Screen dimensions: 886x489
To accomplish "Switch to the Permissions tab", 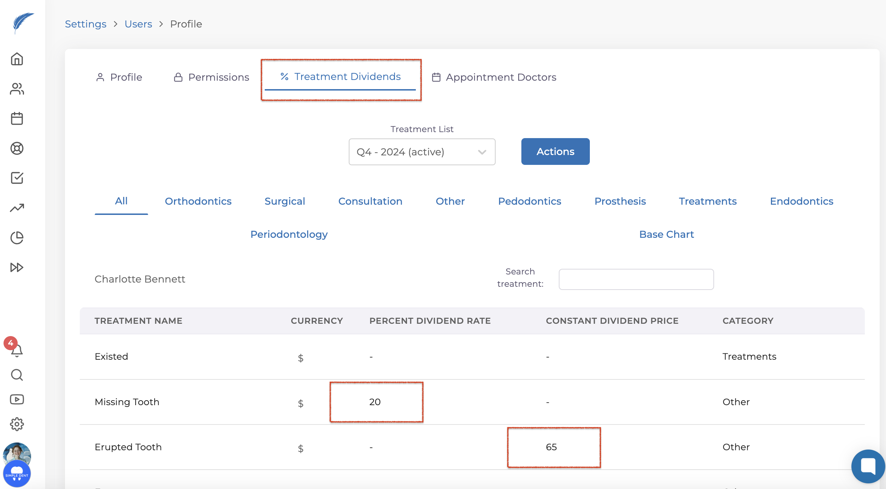I will [211, 77].
